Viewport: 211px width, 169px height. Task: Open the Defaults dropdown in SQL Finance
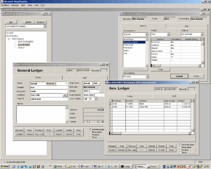pos(202,34)
